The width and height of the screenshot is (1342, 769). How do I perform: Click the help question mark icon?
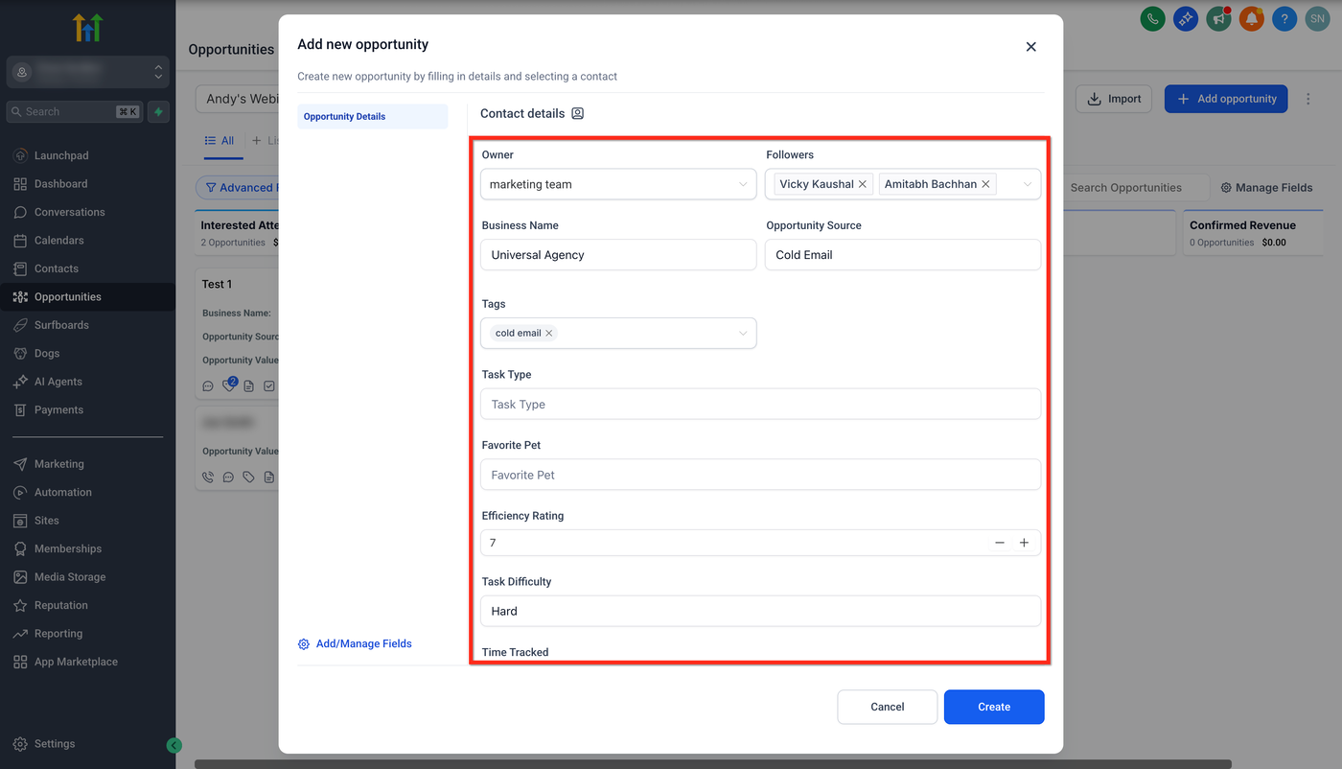1284,18
